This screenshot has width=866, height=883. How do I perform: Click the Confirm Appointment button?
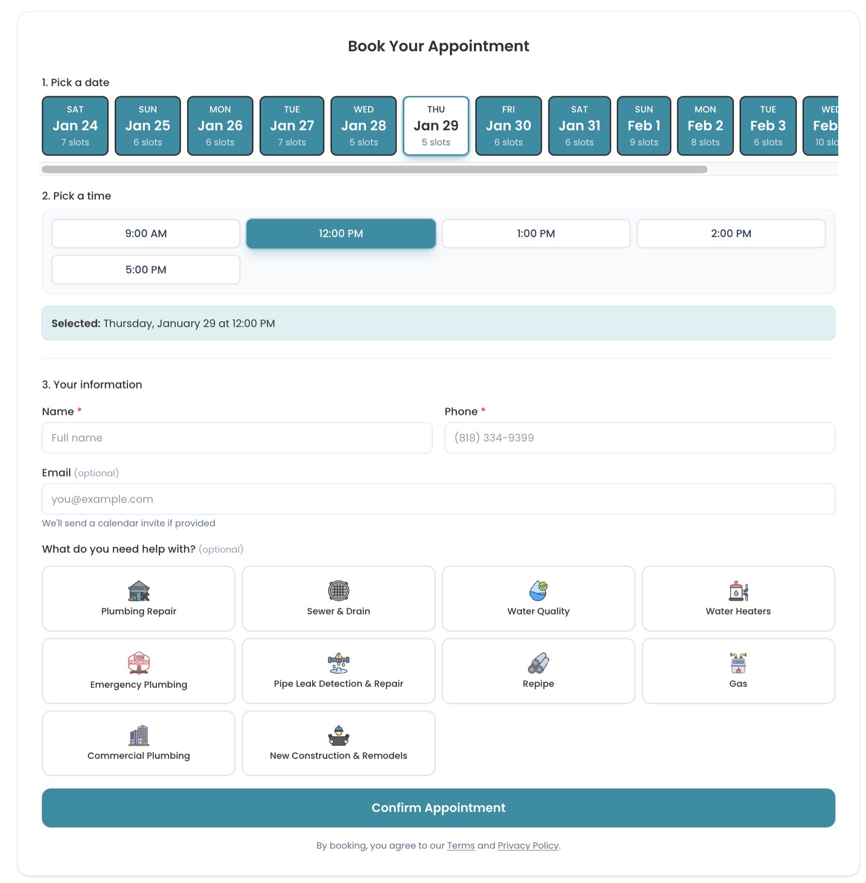point(438,808)
